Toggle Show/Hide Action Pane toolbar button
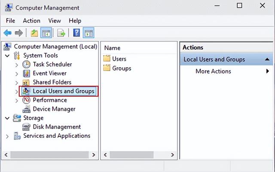The width and height of the screenshot is (275, 172). pyautogui.click(x=89, y=33)
